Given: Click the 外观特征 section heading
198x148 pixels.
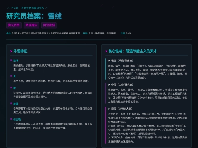Looking at the screenshot, I should 20,51.
